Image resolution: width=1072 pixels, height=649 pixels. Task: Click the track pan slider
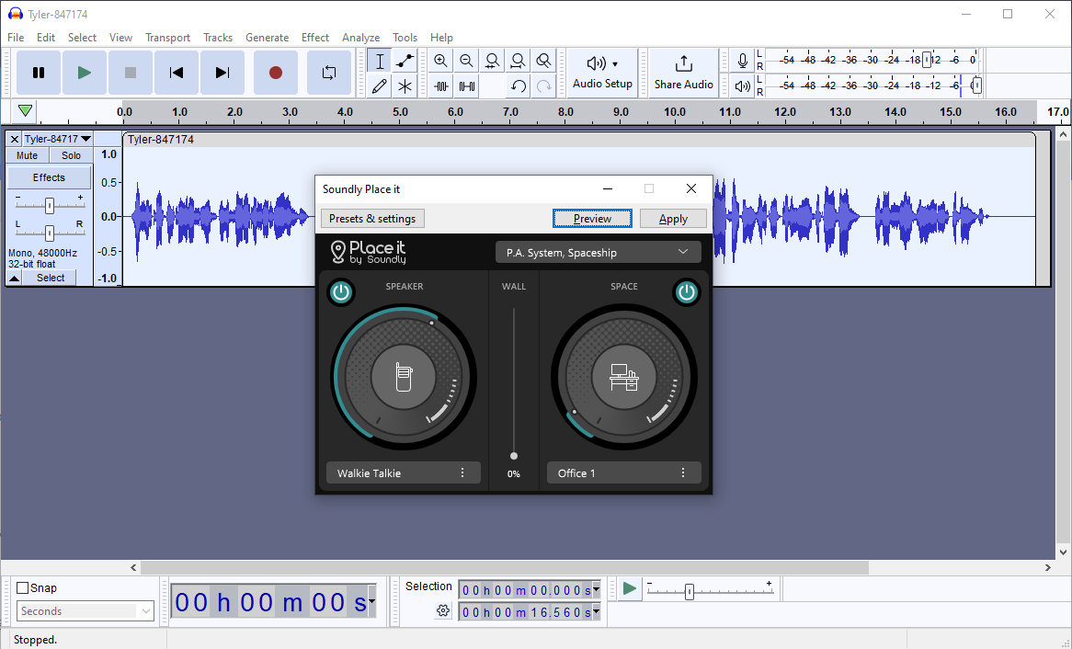pos(50,233)
